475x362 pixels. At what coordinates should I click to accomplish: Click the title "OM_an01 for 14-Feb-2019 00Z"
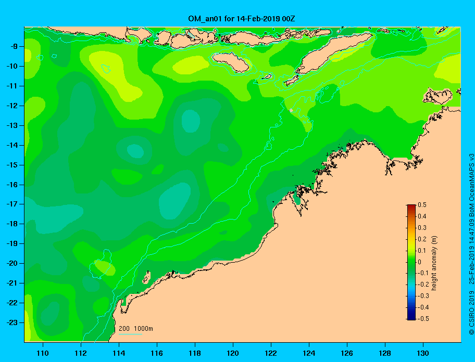point(242,19)
